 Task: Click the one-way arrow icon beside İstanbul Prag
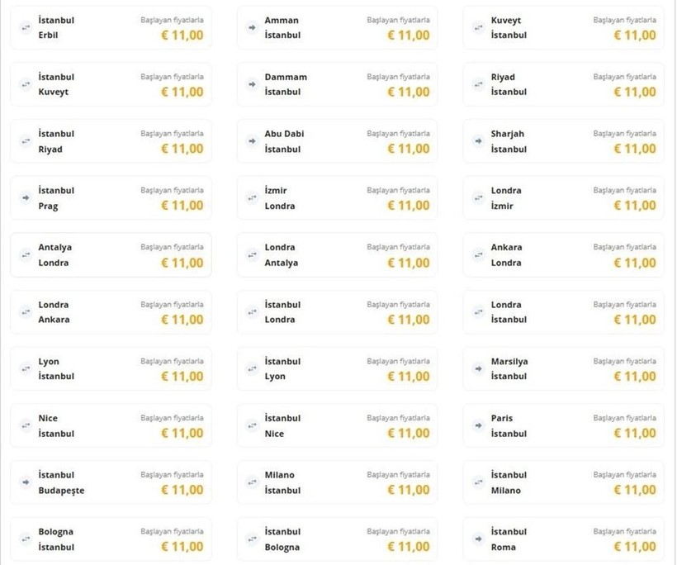pyautogui.click(x=26, y=198)
